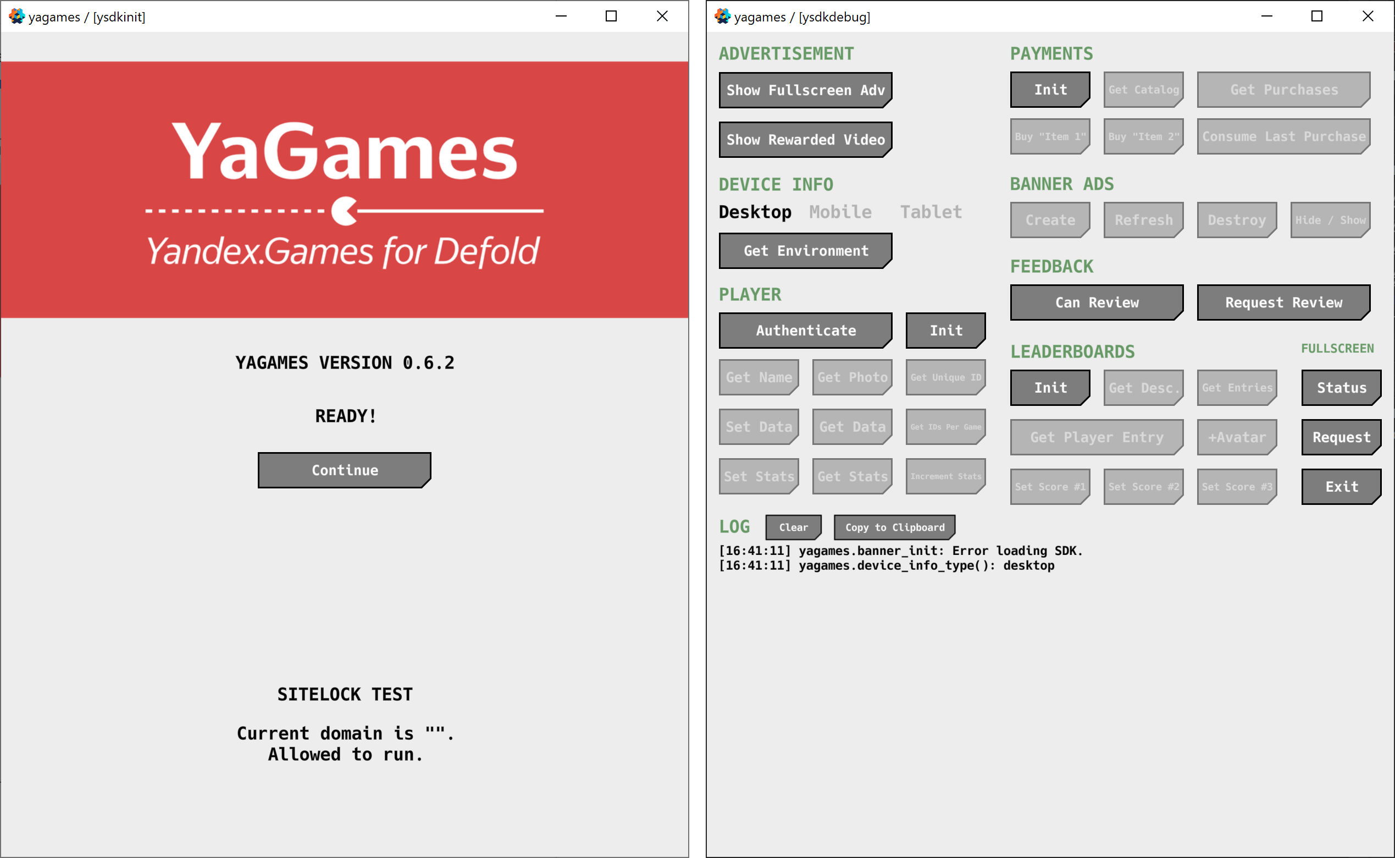Click the Continue button on init screen
Screen dimensions: 1395x858
tap(344, 470)
